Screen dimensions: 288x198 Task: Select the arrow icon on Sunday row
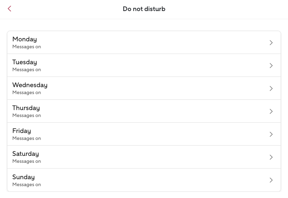click(271, 180)
